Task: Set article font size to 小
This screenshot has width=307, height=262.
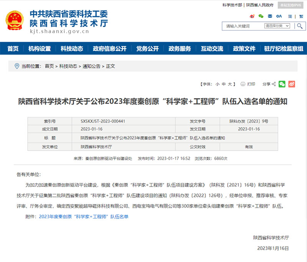Action: click(217, 84)
